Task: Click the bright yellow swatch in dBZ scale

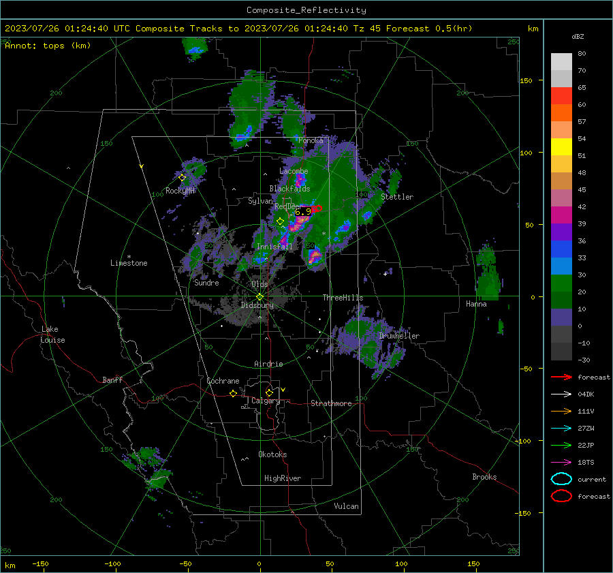Action: click(x=561, y=146)
